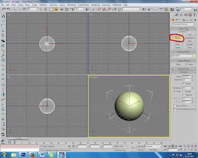Click the Mirror tool icon

[144, 9]
